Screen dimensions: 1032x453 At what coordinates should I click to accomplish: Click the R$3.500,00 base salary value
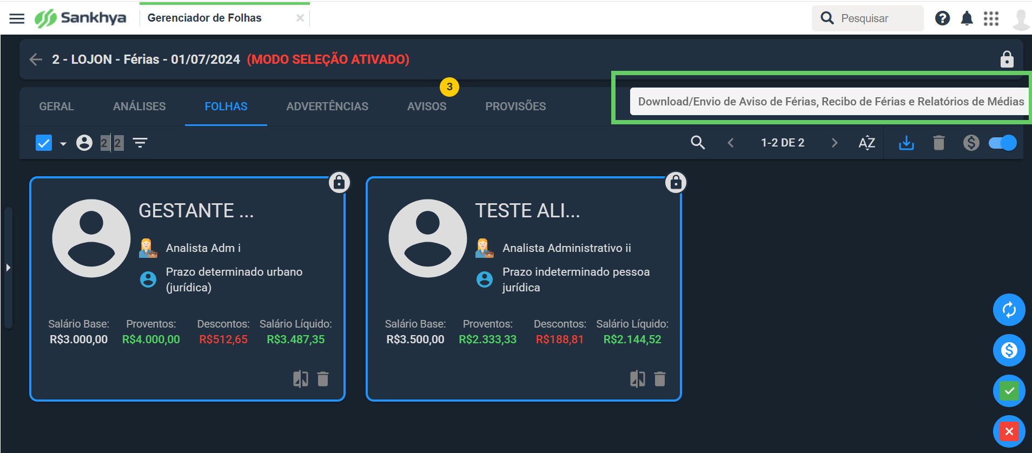(x=415, y=339)
